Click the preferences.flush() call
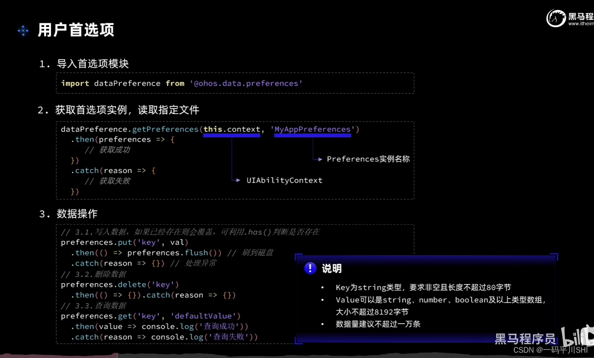Image resolution: width=594 pixels, height=358 pixels. pyautogui.click(x=172, y=253)
